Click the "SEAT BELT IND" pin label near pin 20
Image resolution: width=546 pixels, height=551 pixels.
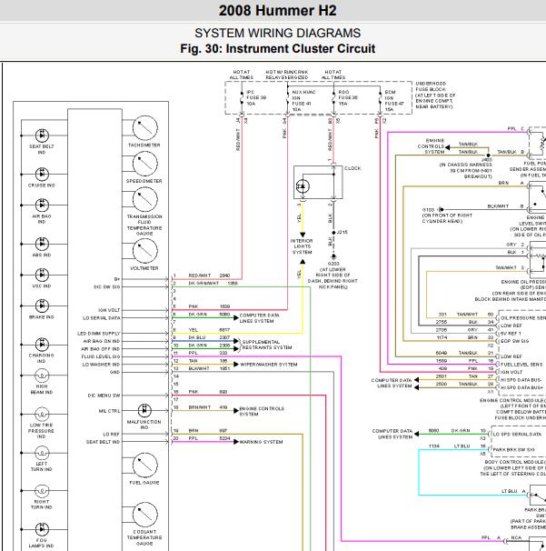click(104, 442)
